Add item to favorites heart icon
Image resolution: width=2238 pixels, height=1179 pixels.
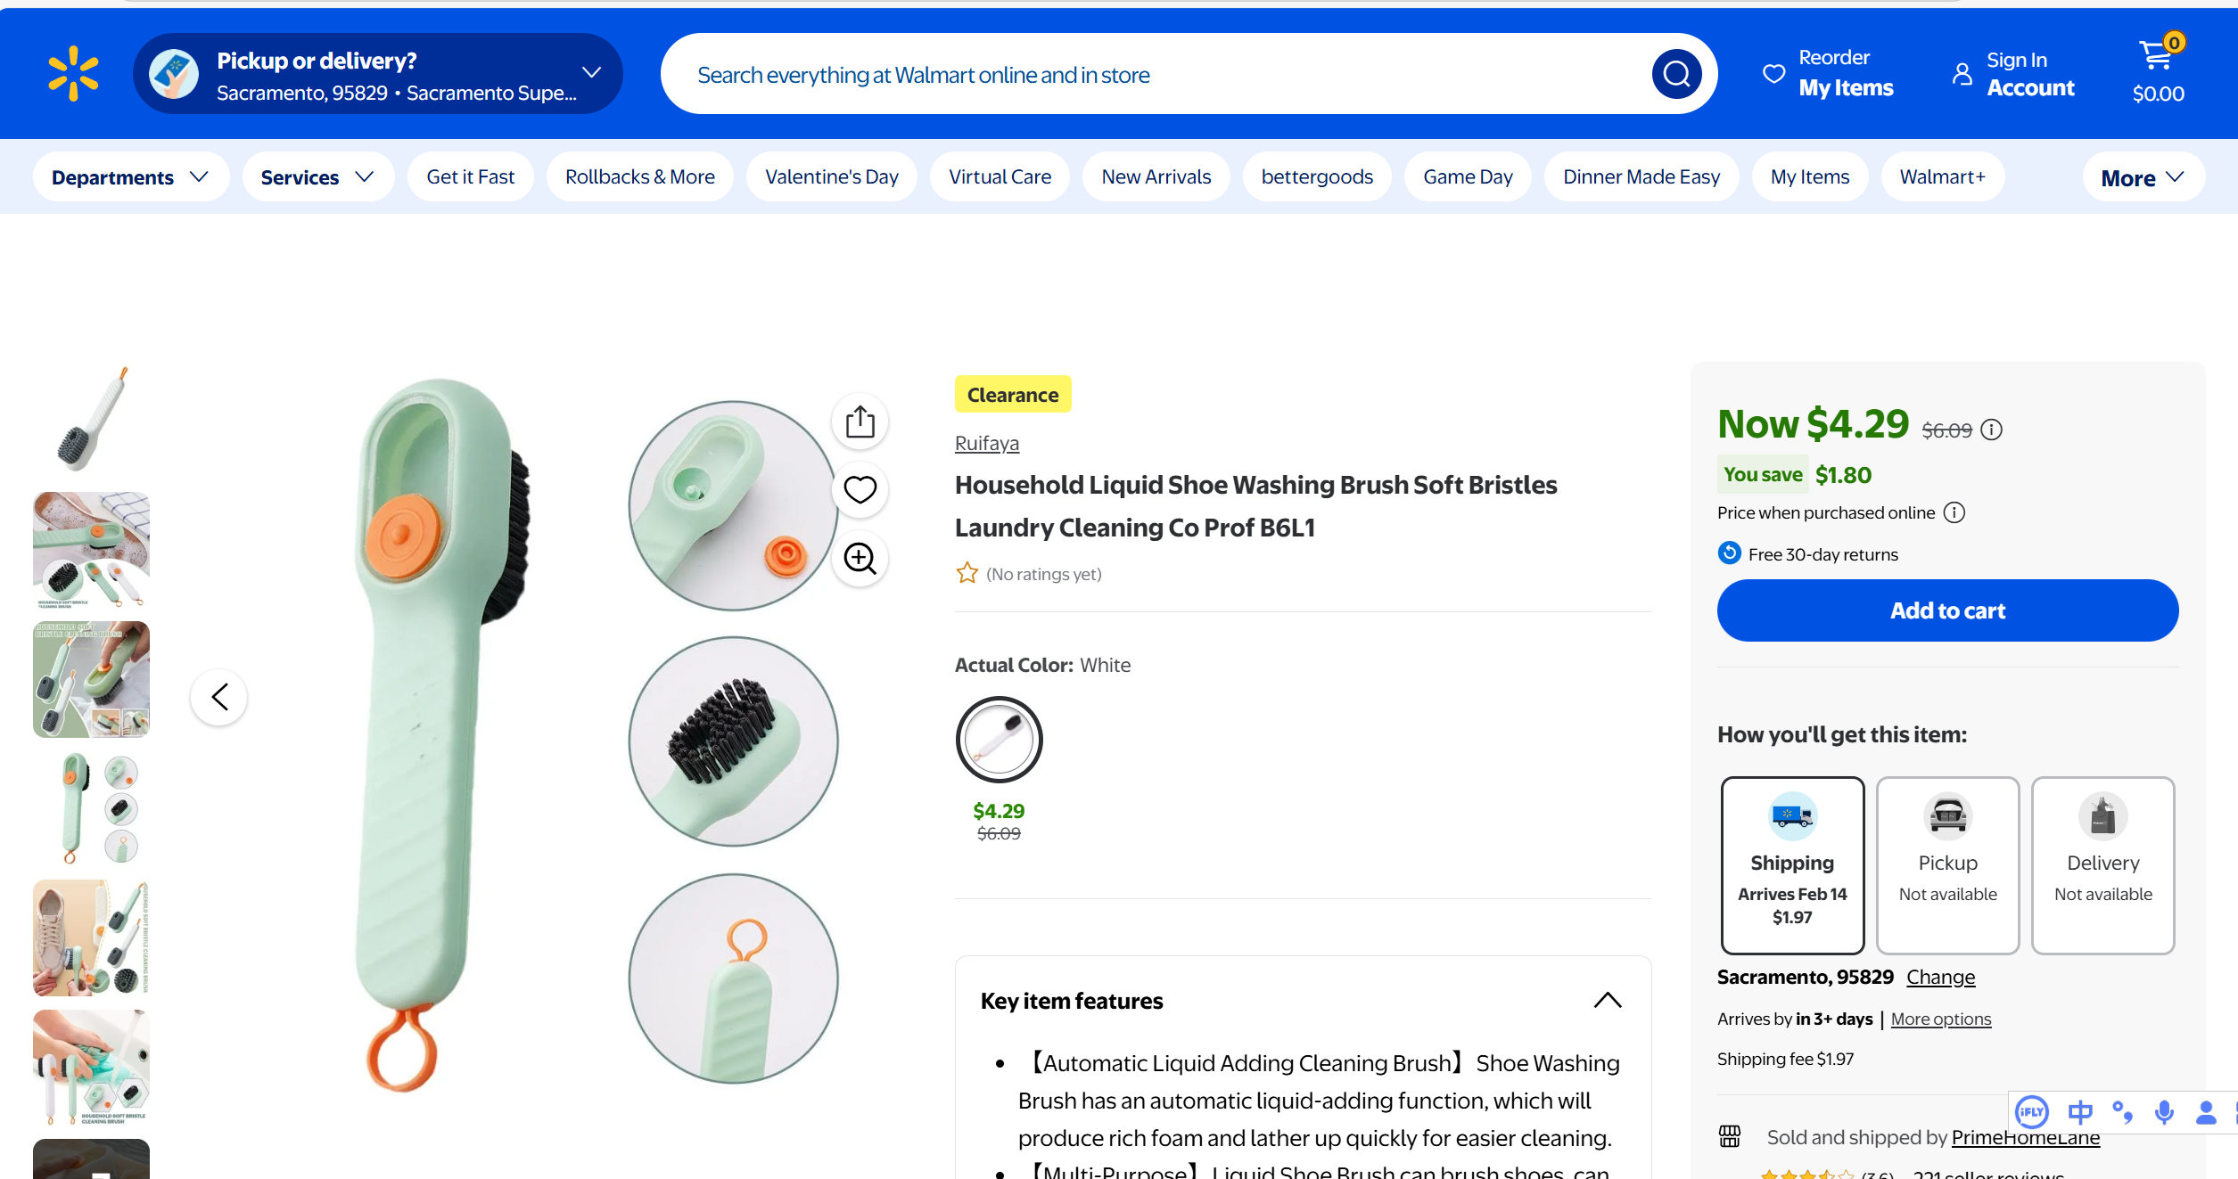point(860,489)
